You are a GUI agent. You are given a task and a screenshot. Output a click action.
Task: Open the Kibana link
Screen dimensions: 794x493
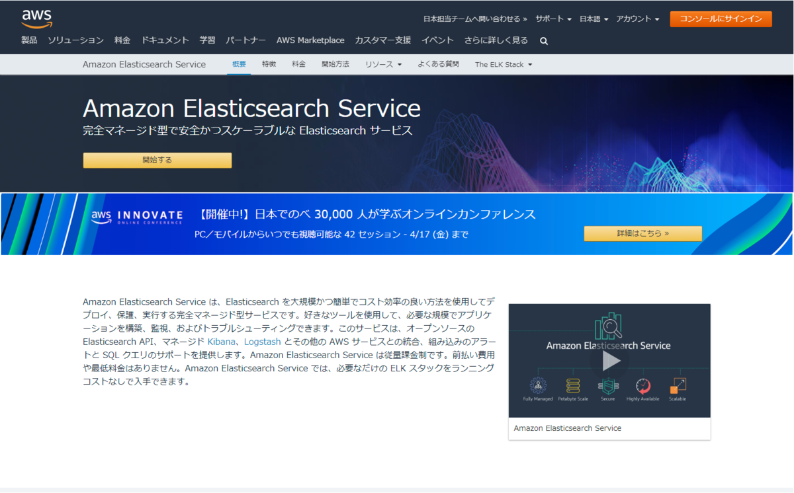pos(221,342)
